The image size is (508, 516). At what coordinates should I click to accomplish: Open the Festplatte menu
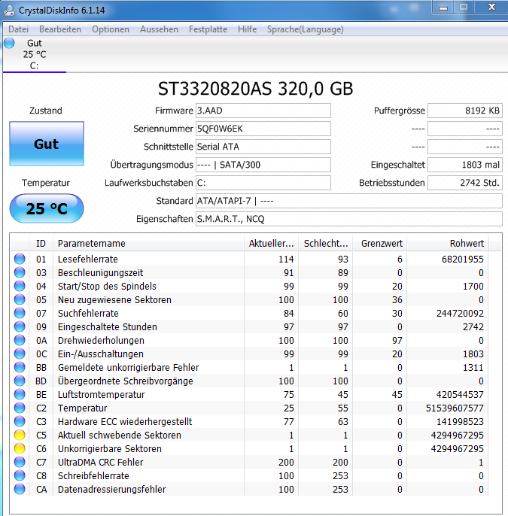click(x=208, y=29)
